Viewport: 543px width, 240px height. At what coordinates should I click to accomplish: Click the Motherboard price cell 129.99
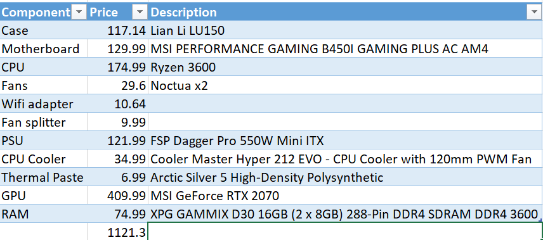pyautogui.click(x=118, y=49)
